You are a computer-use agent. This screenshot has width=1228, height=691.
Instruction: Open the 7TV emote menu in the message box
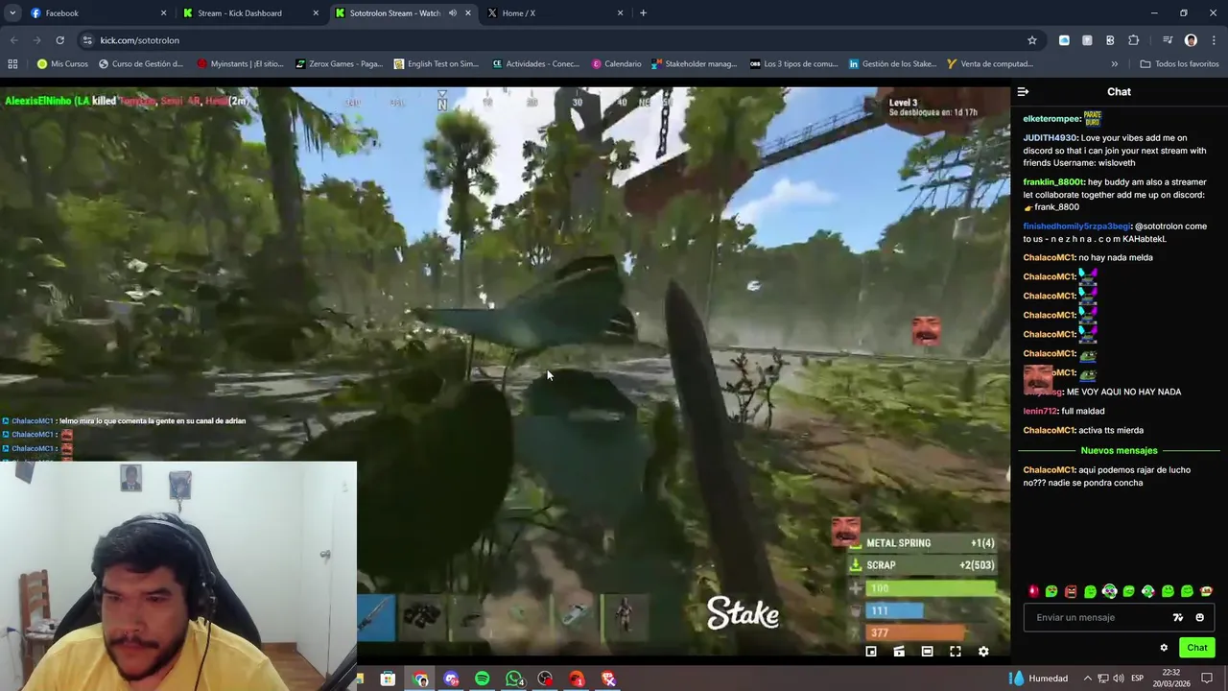coord(1178,617)
